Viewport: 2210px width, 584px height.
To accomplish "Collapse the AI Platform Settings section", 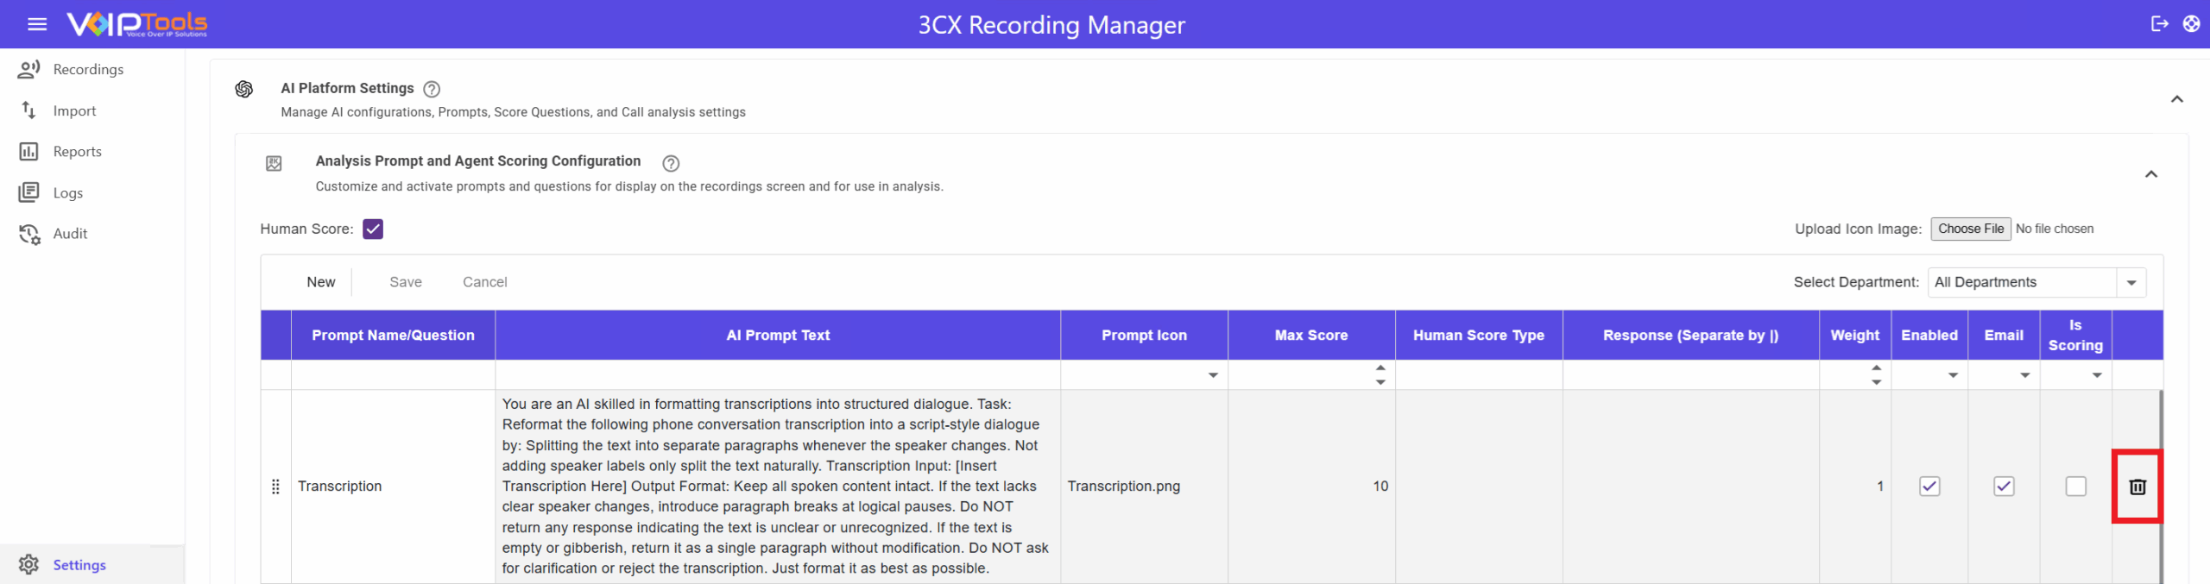I will (x=2176, y=99).
